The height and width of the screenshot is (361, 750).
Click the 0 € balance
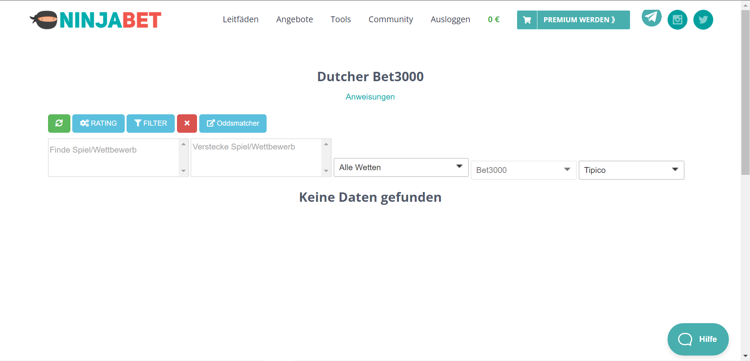pos(494,20)
